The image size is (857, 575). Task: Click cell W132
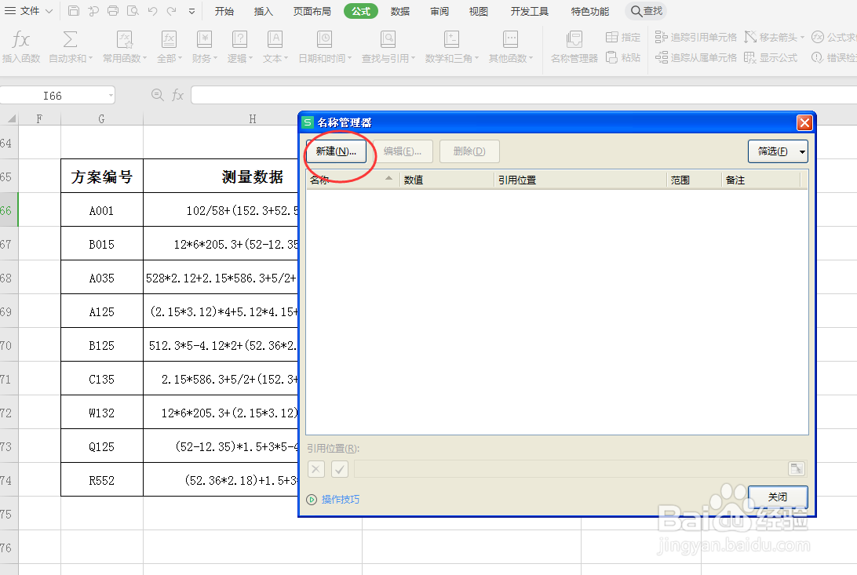[x=102, y=413]
